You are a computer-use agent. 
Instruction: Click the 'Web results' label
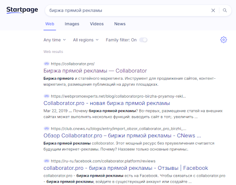53,52
